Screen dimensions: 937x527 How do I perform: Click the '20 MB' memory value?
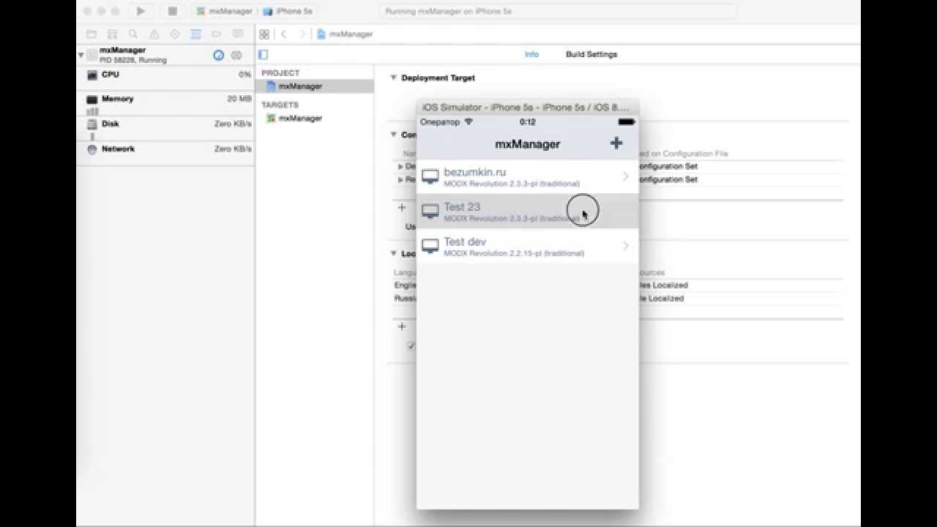(x=239, y=99)
